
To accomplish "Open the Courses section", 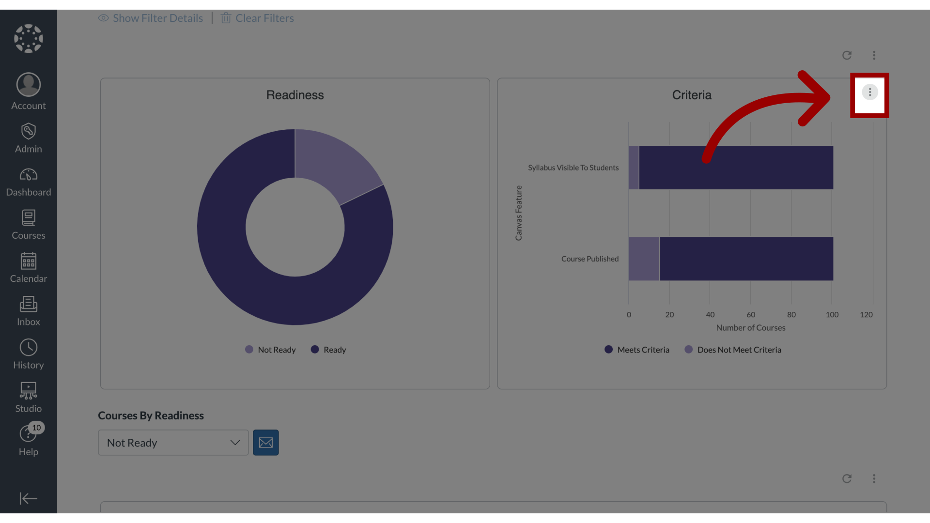I will coord(28,224).
